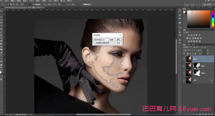Open the layer Fill dropdown arrow
This screenshot has height=116, width=215.
(x=208, y=53)
